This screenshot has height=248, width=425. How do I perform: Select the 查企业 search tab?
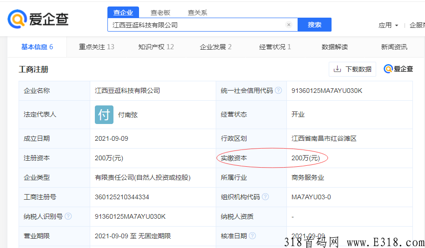[x=123, y=13]
